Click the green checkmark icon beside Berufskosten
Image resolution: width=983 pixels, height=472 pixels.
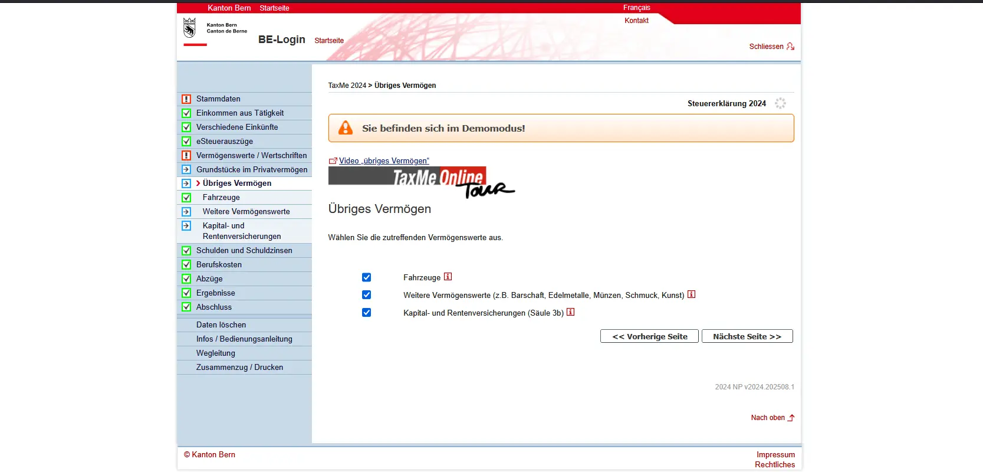[x=186, y=265]
